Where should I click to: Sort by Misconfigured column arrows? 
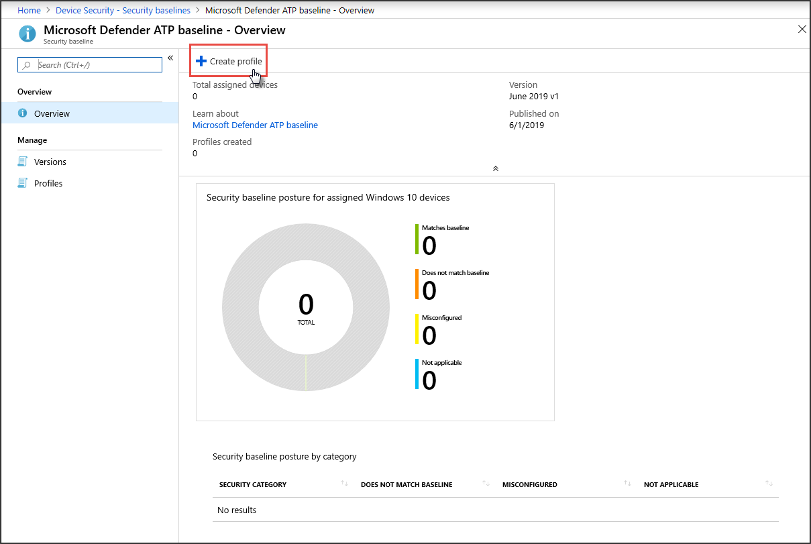click(x=627, y=484)
